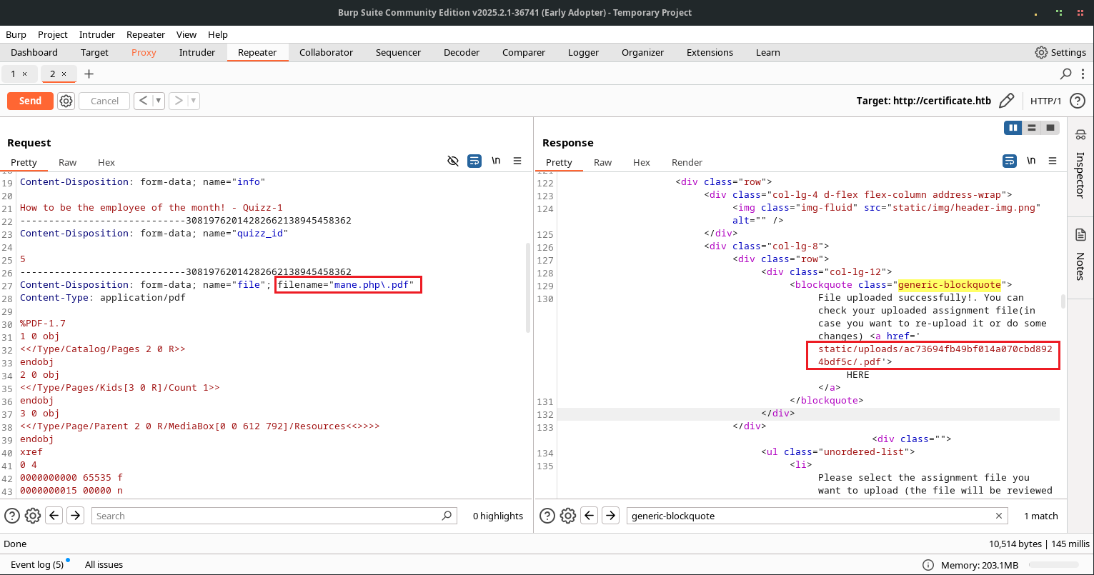The height and width of the screenshot is (575, 1094).
Task: Switch Response view to Render tab
Action: coord(687,162)
